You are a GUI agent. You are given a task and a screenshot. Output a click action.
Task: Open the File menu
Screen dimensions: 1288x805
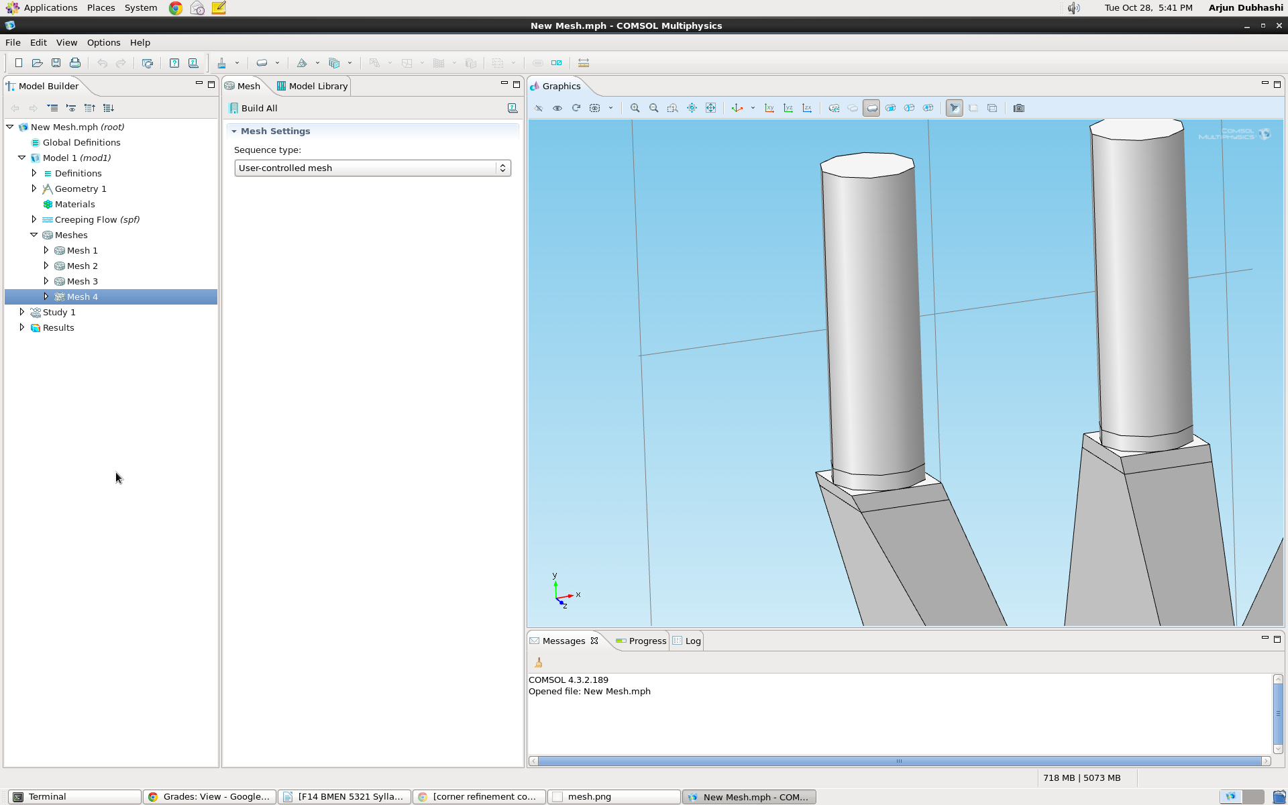[x=13, y=42]
